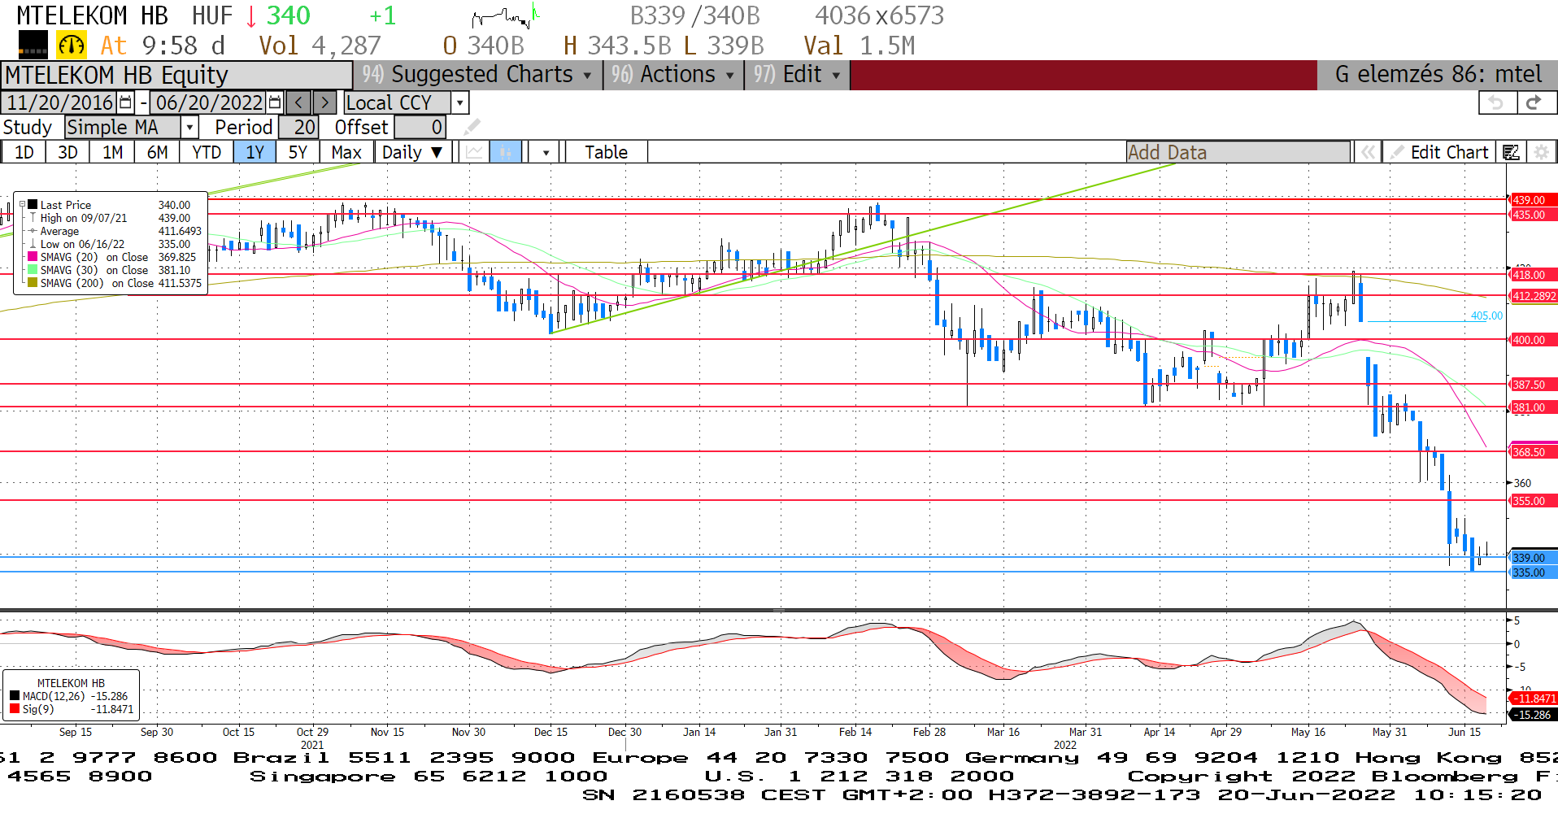Select the Max range tab

[346, 152]
